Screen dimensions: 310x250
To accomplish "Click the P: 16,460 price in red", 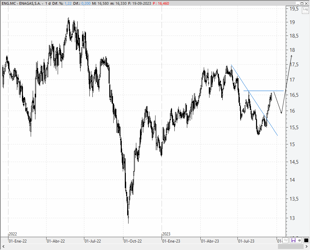I will (x=161, y=3).
